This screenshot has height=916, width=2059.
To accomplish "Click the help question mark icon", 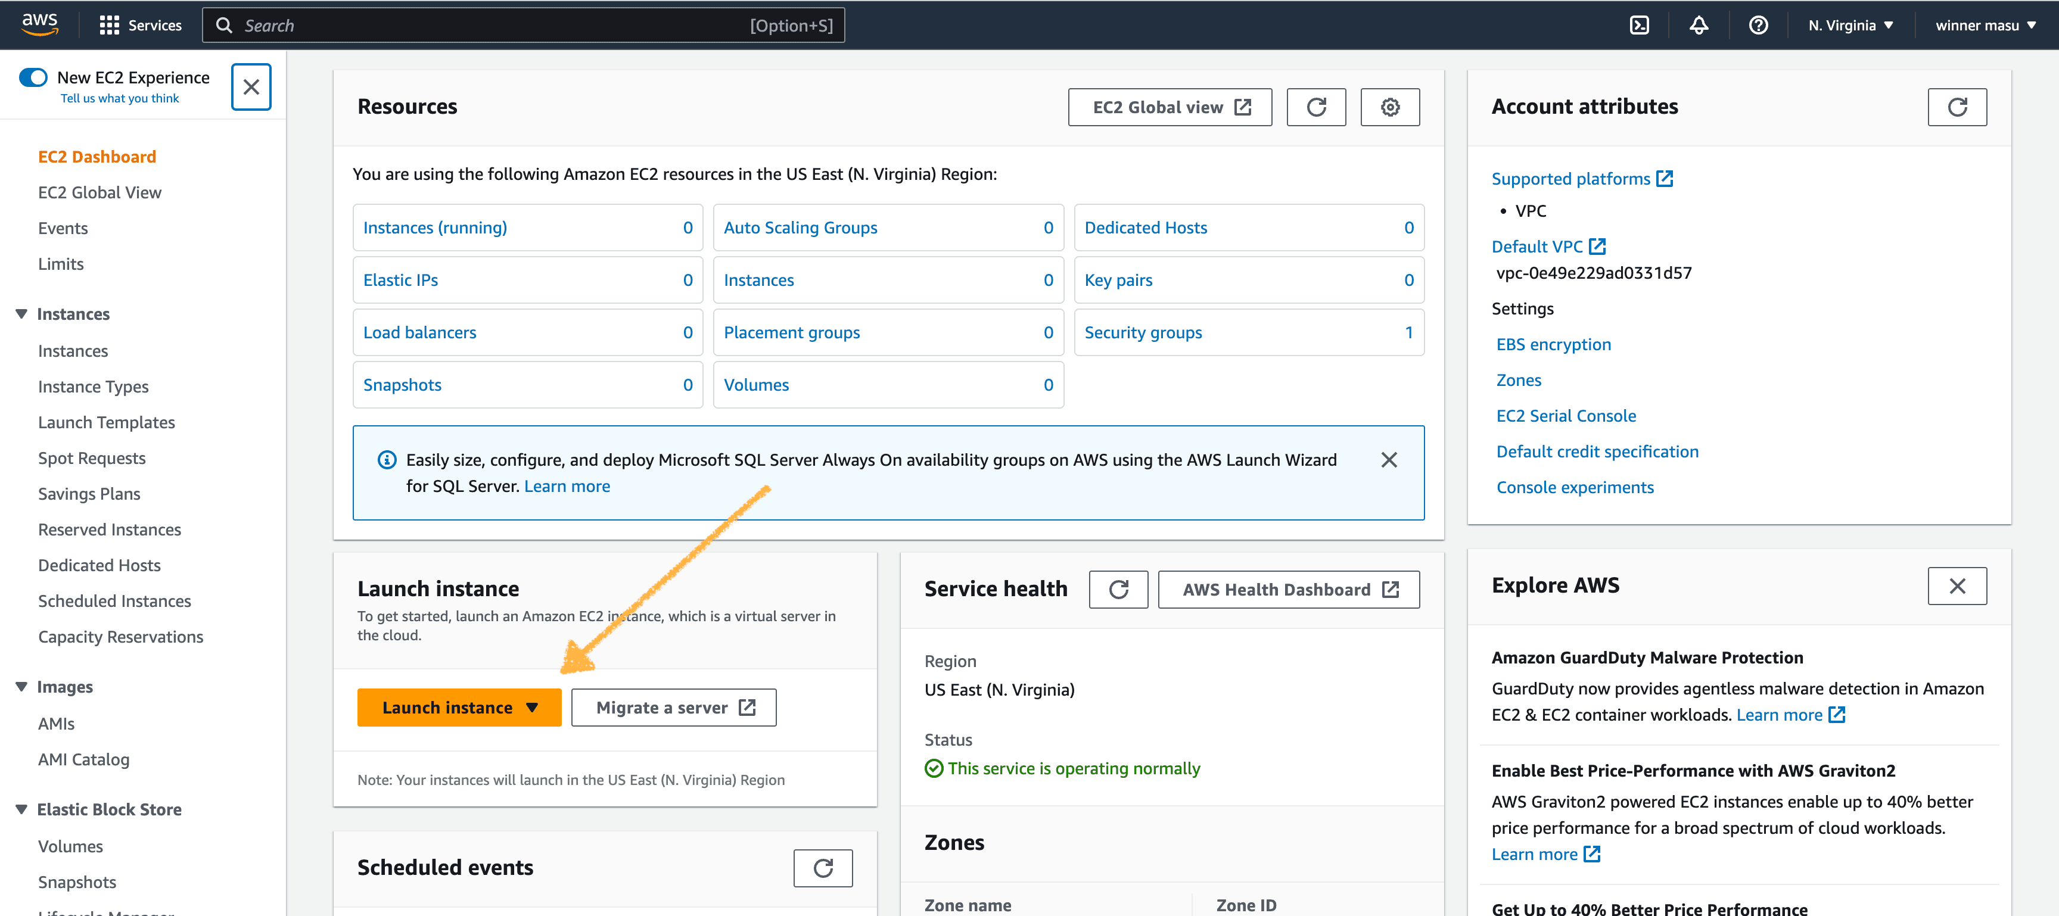I will pos(1758,26).
